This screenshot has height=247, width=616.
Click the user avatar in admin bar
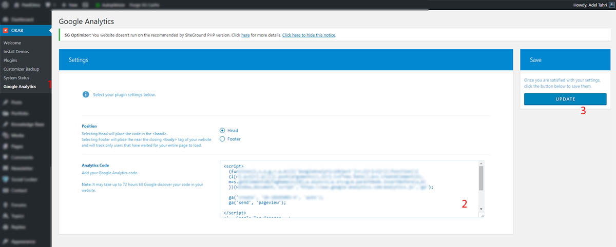tap(611, 5)
